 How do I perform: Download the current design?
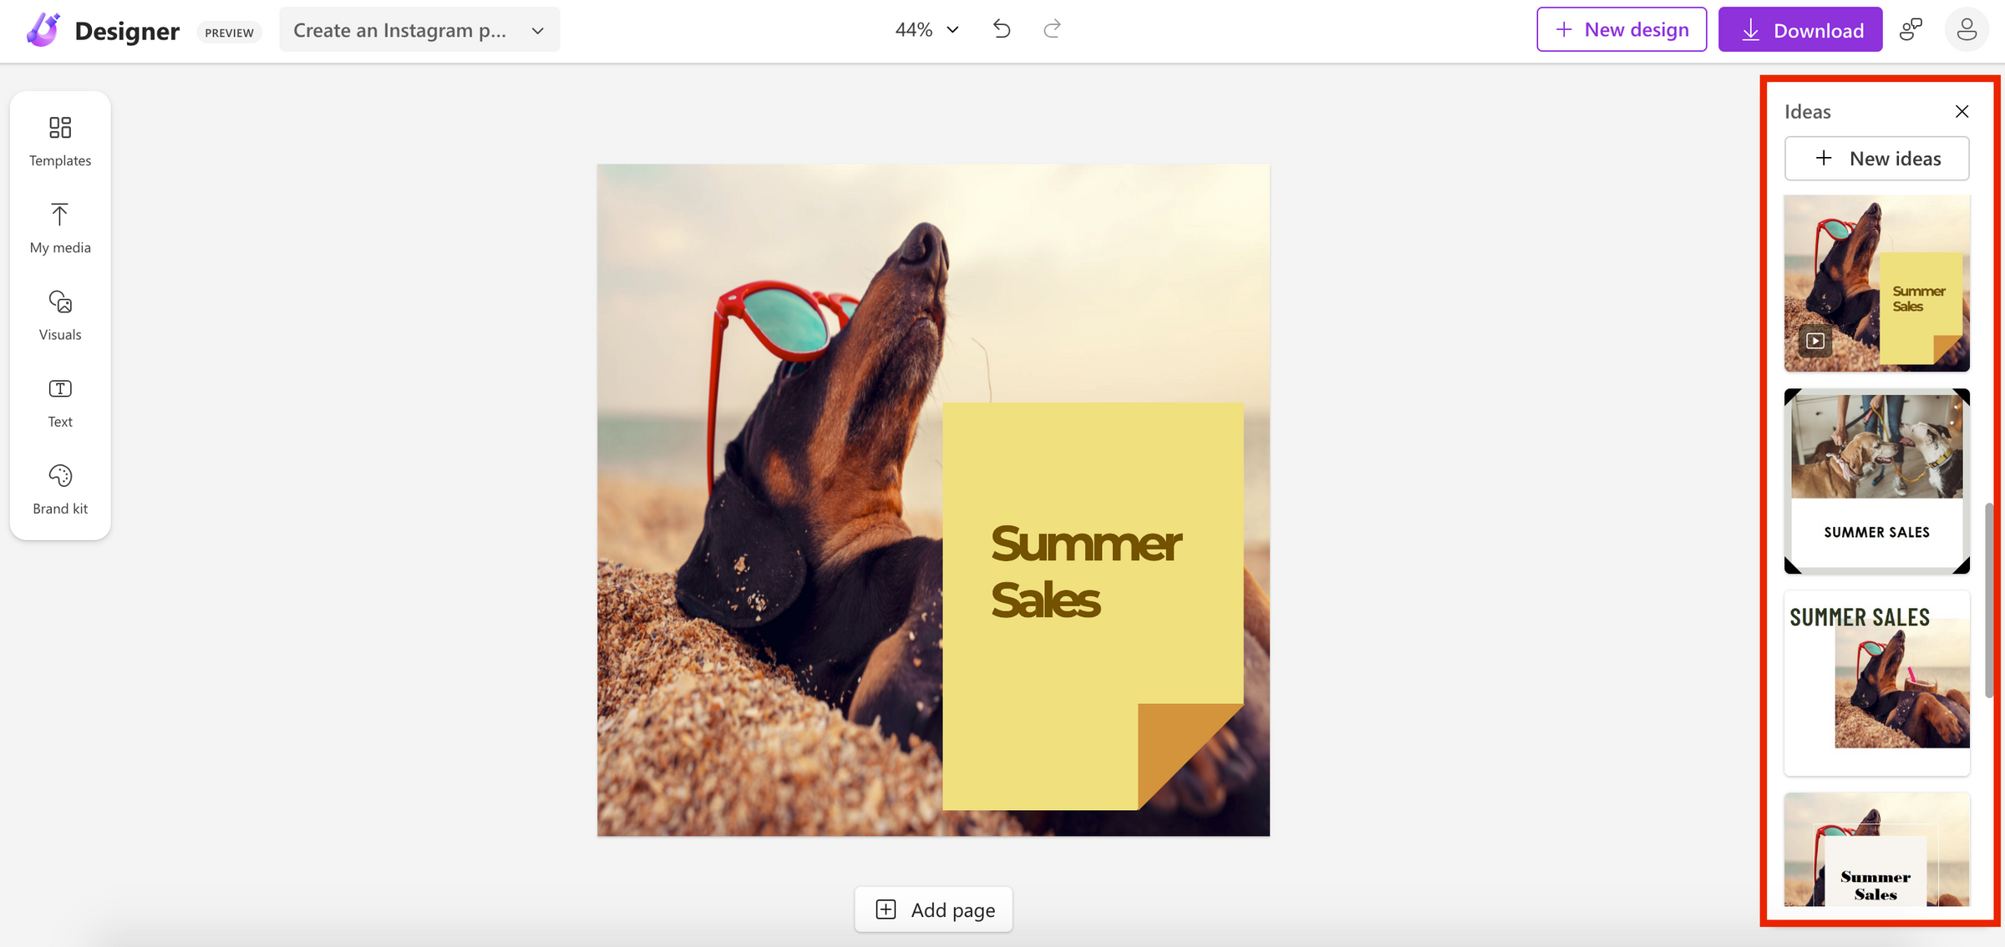click(x=1800, y=28)
